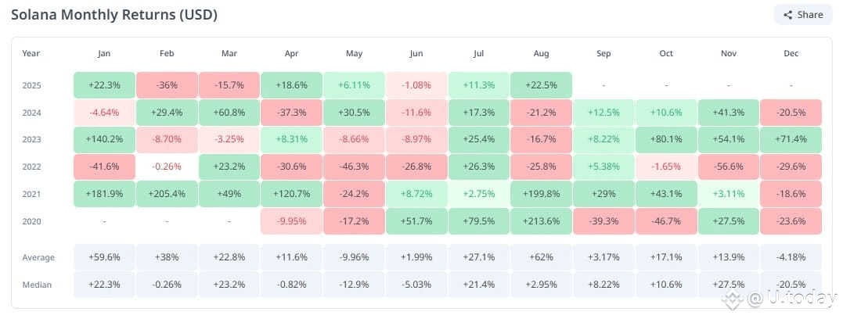Click the Dec column header

tap(791, 53)
